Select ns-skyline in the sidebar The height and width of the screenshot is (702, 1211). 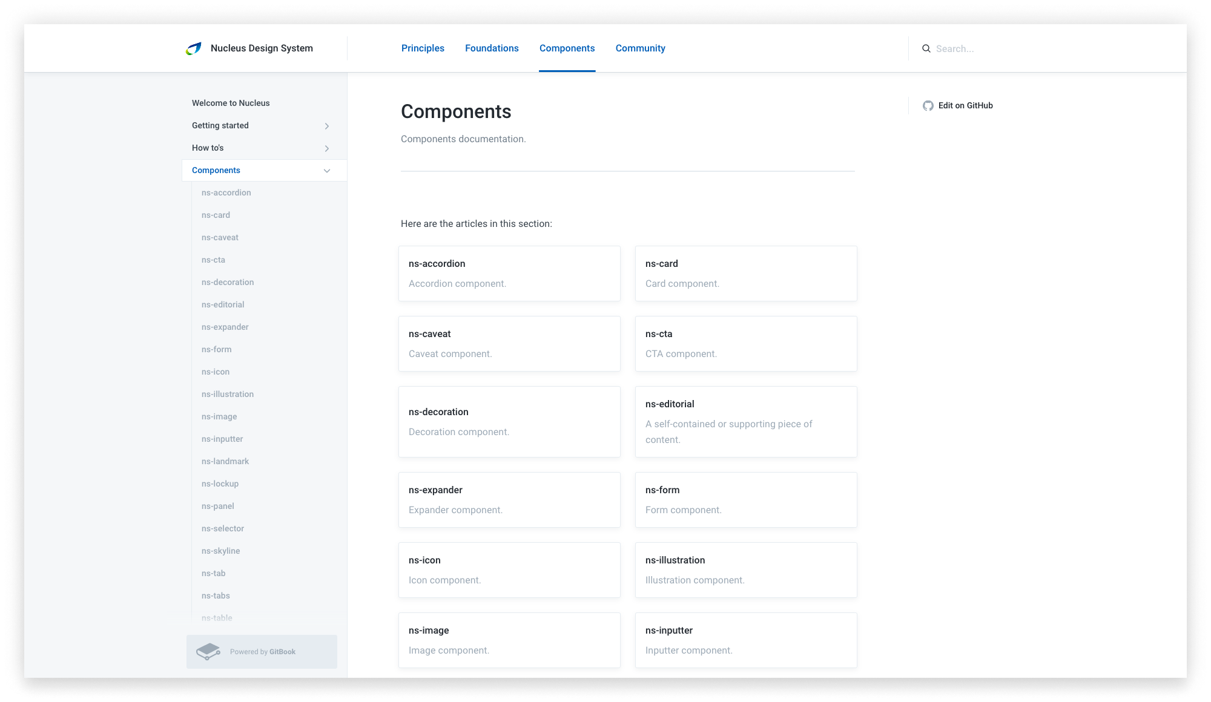[220, 551]
